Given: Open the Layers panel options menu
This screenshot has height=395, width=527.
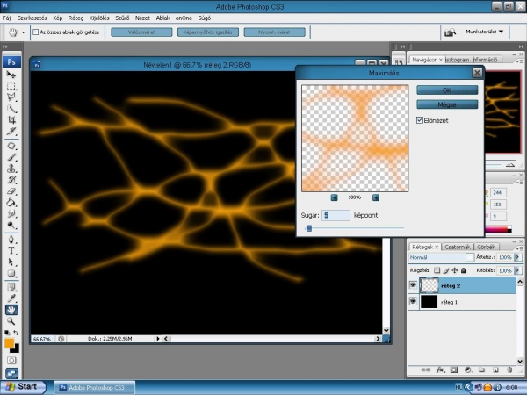Looking at the screenshot, I should [x=520, y=248].
